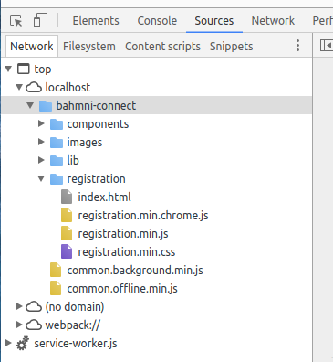This screenshot has width=333, height=362.
Task: Open the registration.min.js file
Action: (x=123, y=234)
